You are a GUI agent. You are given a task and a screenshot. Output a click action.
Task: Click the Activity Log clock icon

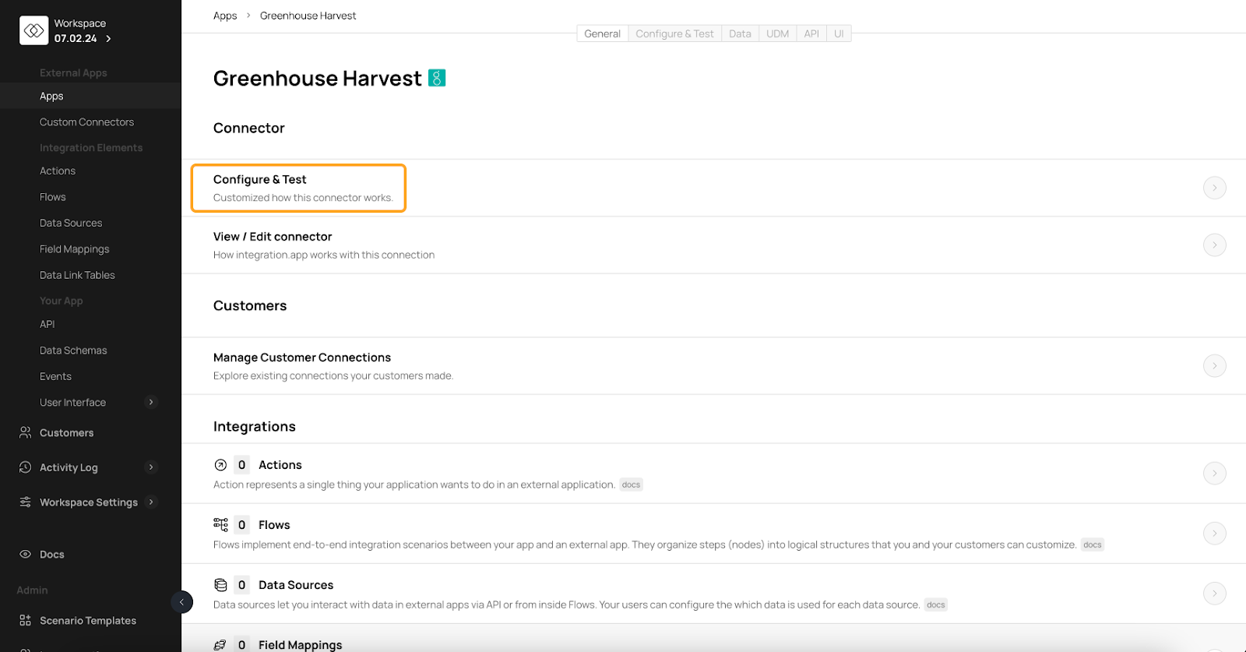[x=25, y=467]
